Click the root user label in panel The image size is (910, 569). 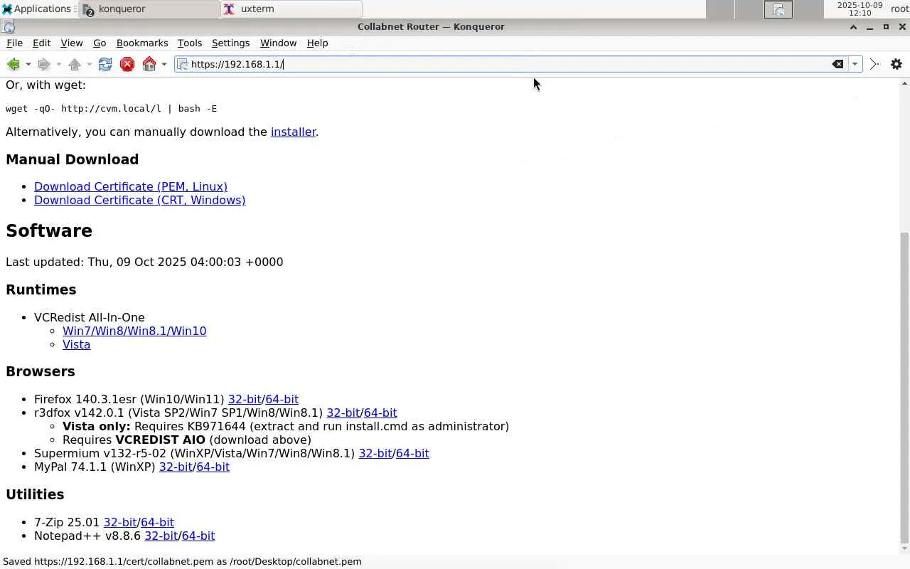[899, 9]
